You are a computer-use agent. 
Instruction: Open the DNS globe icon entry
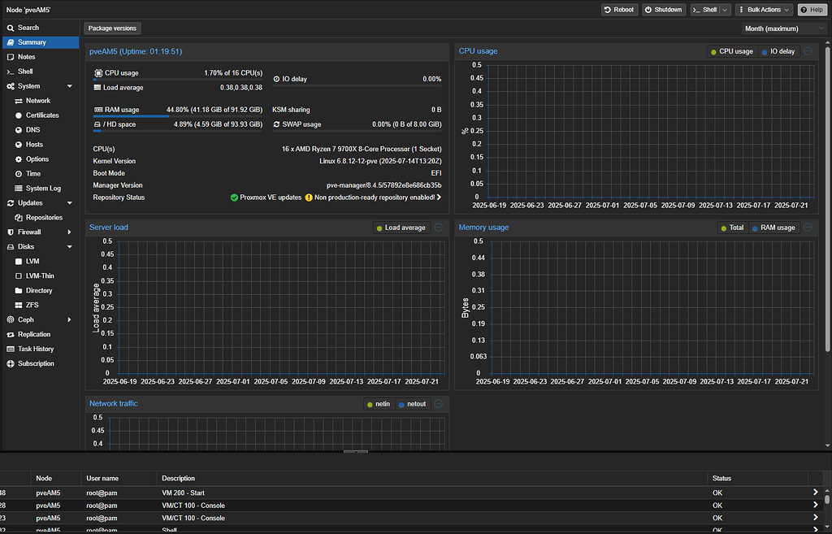[x=19, y=130]
